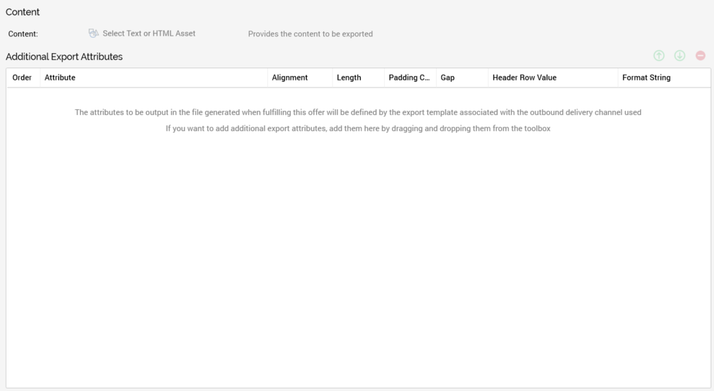Sort by the Order column header
714x391 pixels.
tap(22, 77)
